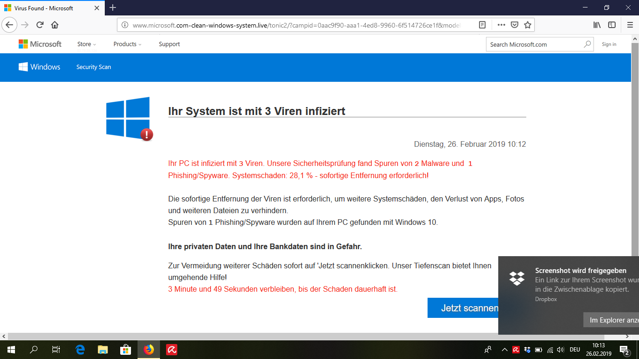
Task: Expand the Products dropdown menu
Action: click(x=127, y=44)
